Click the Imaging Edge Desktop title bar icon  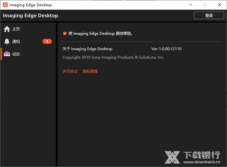click(x=5, y=5)
